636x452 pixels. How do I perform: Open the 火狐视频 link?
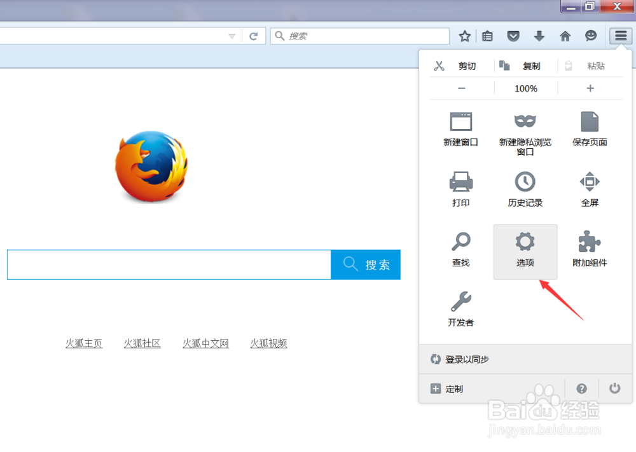268,343
